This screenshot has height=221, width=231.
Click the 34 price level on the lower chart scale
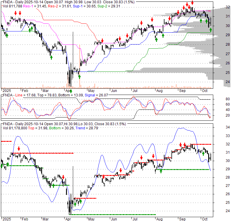pyautogui.click(x=228, y=127)
